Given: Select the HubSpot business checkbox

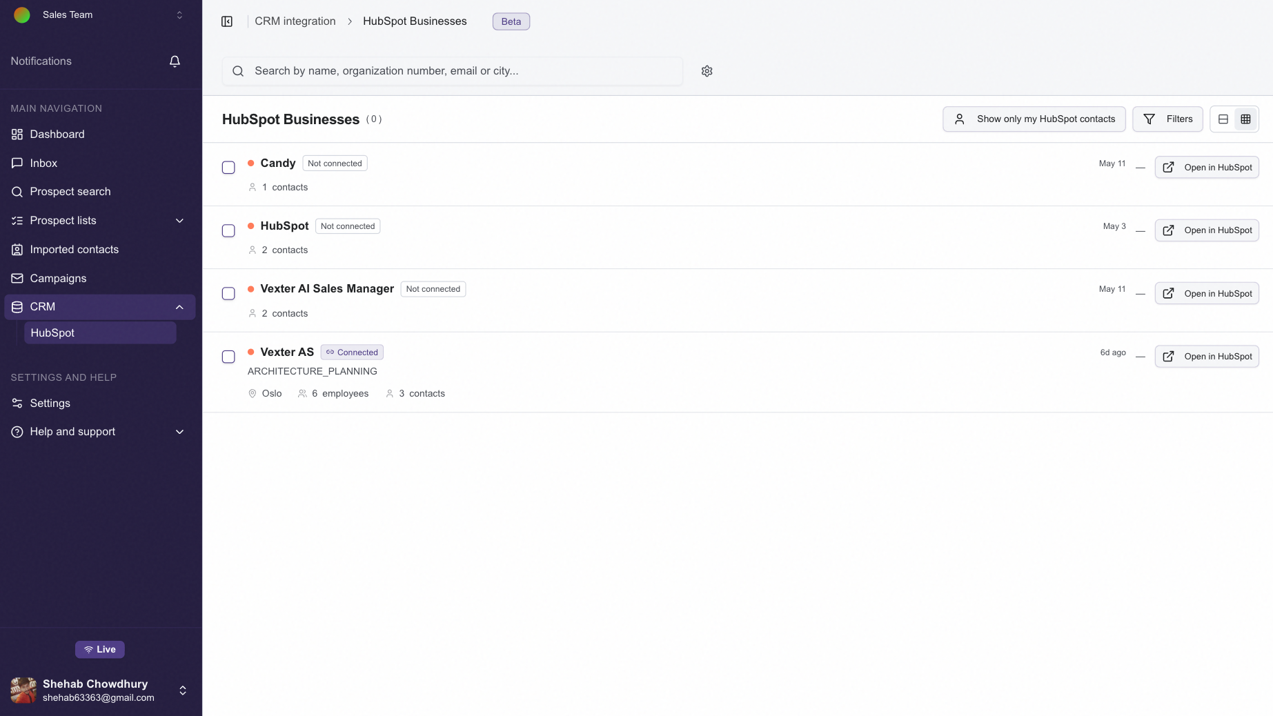Looking at the screenshot, I should [228, 230].
